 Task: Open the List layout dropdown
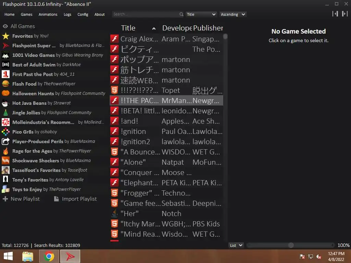point(236,245)
